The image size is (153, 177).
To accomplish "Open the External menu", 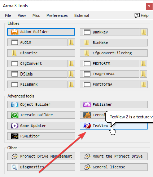I will [82, 15].
